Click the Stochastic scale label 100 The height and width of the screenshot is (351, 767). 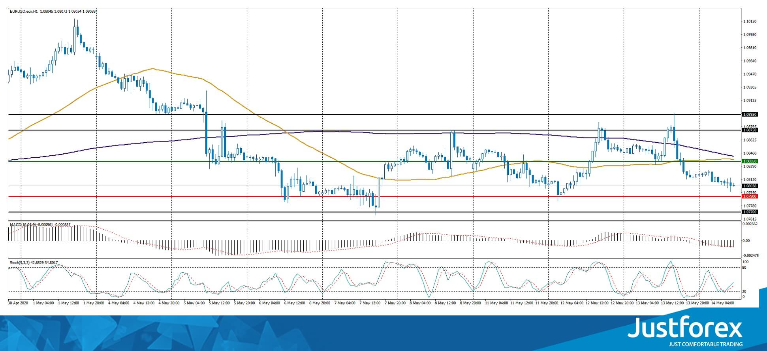746,262
